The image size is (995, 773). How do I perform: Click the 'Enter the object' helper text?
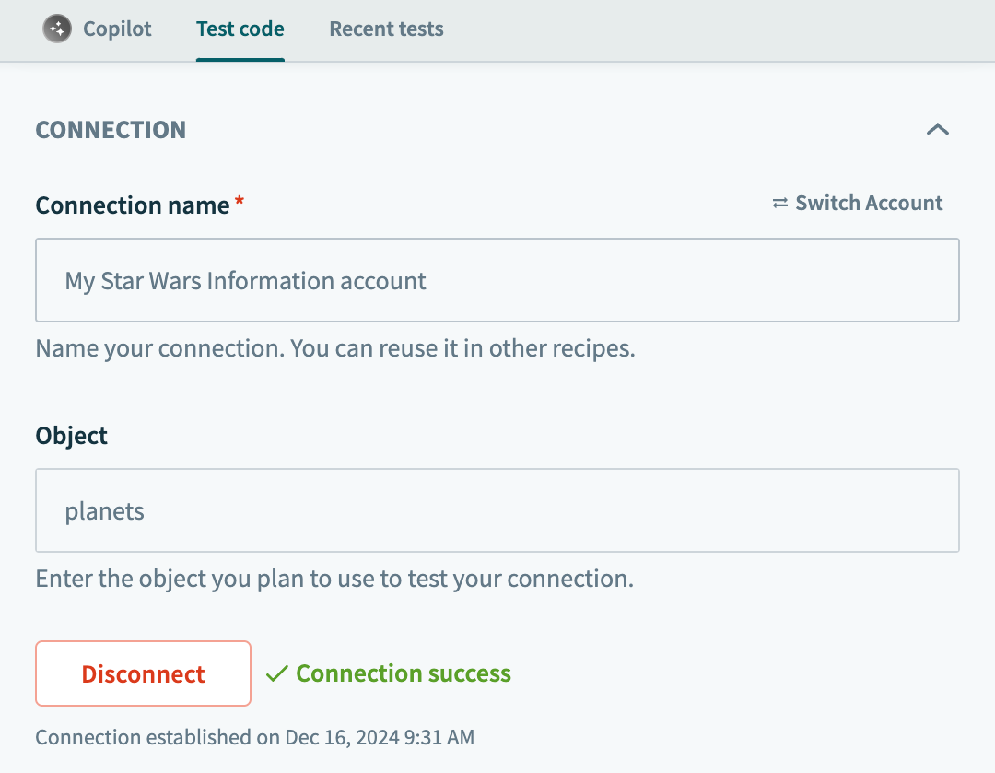click(x=334, y=580)
